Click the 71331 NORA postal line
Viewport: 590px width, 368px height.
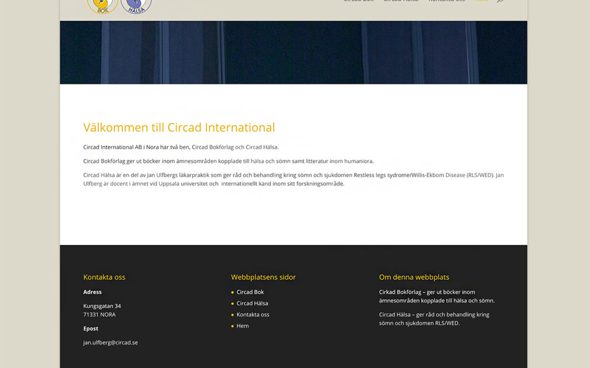pyautogui.click(x=99, y=315)
